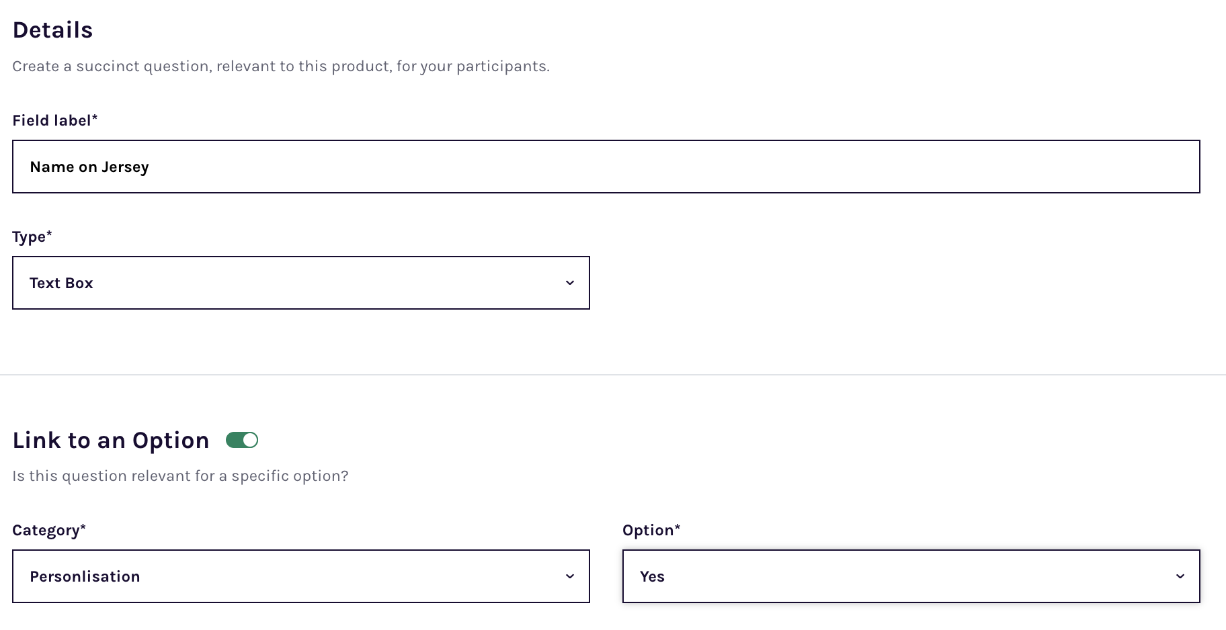Expand the Option dropdown
The height and width of the screenshot is (630, 1226).
click(911, 576)
